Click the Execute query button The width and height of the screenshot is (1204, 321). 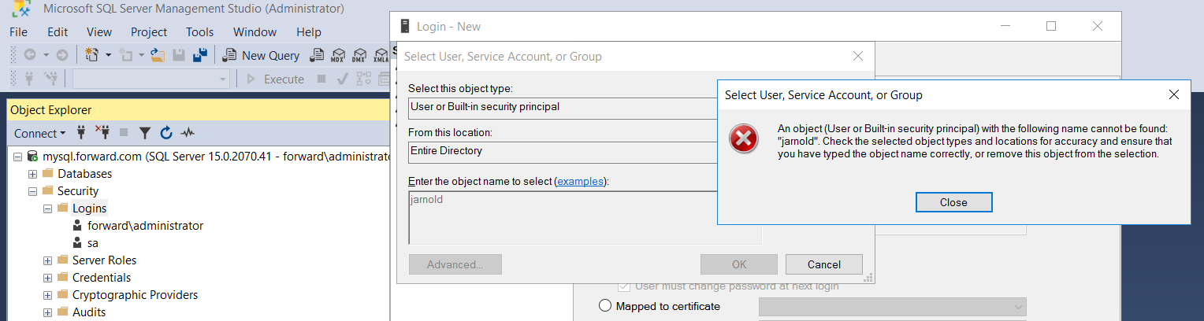(276, 79)
